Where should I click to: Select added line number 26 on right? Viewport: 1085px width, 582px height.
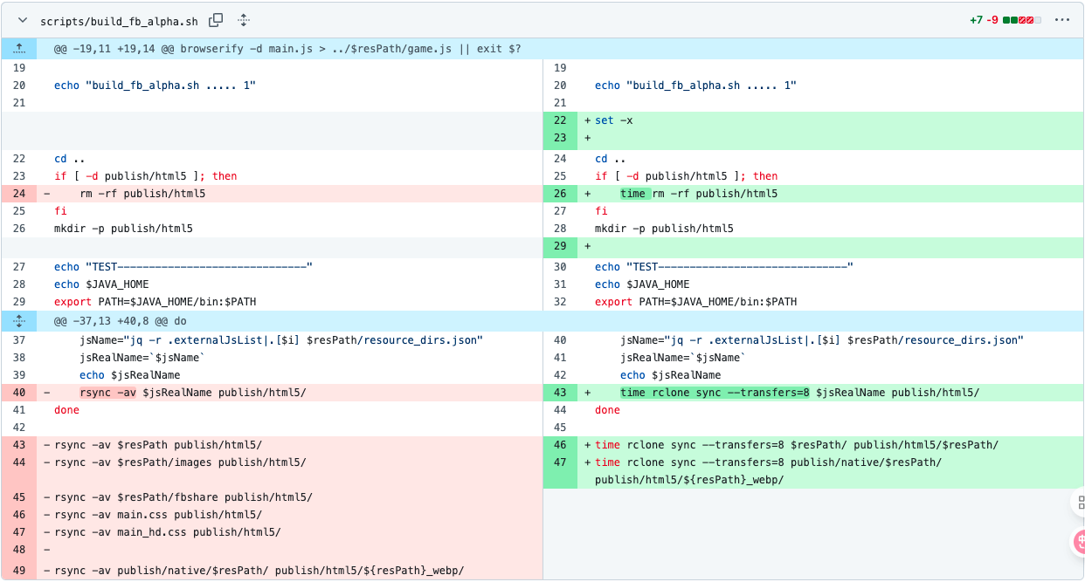(560, 194)
